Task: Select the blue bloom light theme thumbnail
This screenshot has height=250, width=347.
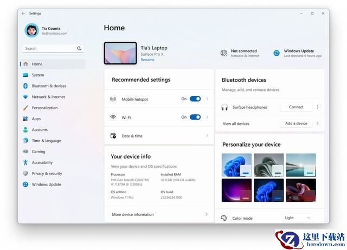Action: (236, 165)
